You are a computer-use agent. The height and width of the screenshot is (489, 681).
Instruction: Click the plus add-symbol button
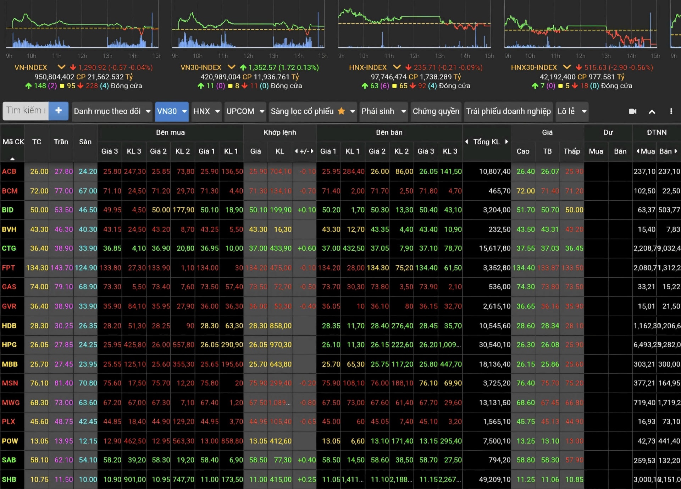(59, 111)
